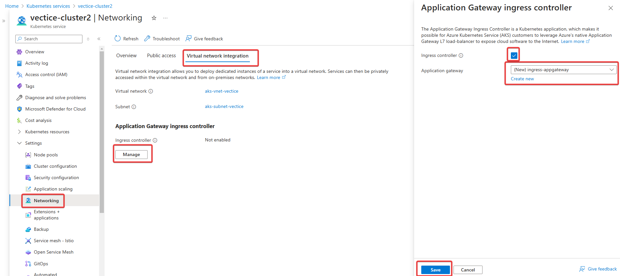Close the Application Gateway ingress controller panel
Viewport: 620px width, 276px height.
pyautogui.click(x=611, y=8)
